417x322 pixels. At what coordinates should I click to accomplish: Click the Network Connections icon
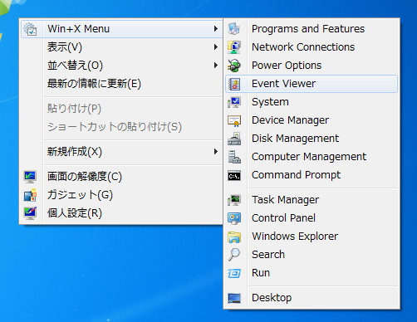coord(234,47)
